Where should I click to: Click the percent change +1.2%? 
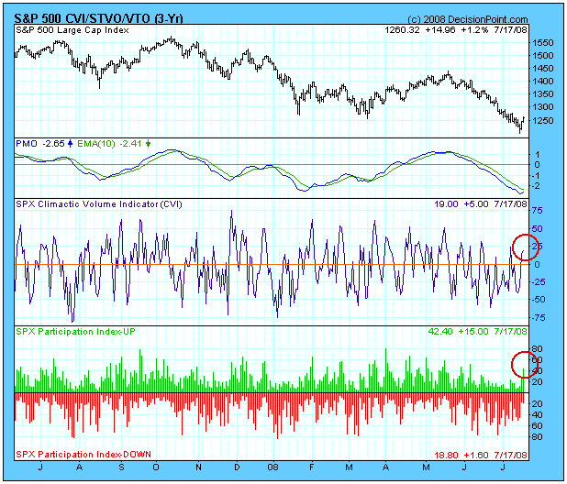point(474,30)
